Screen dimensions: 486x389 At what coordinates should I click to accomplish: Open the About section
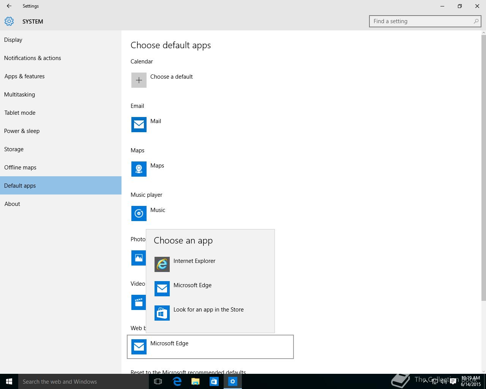click(x=61, y=204)
